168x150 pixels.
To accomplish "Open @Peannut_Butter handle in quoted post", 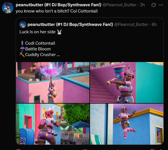I will point(131,24).
